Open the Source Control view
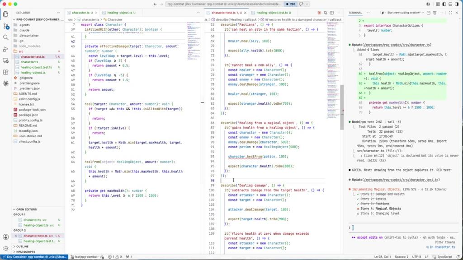 point(5,26)
